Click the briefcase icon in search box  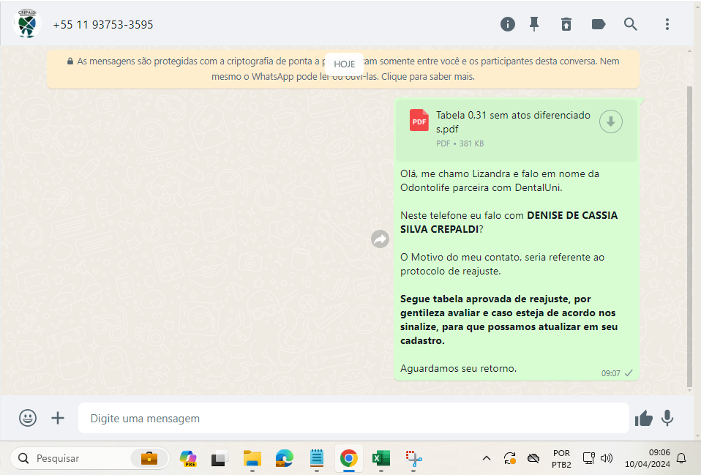[149, 458]
